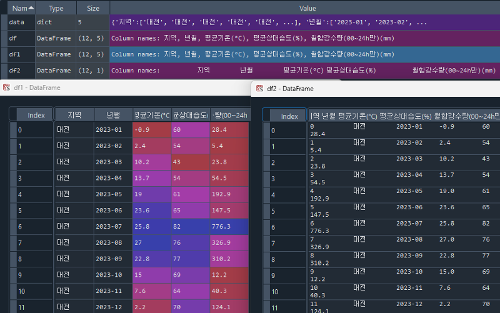Click the df1 - DataFrame window title
This screenshot has width=500, height=313.
[37, 87]
